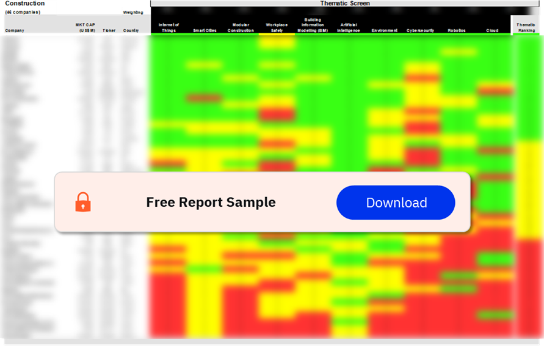Select the Free Report Sample text
This screenshot has width=544, height=346.
211,202
